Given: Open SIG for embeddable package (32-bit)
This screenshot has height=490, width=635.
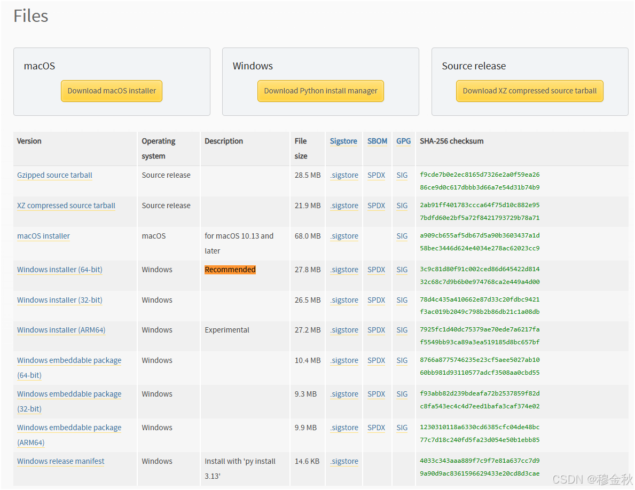Looking at the screenshot, I should point(402,394).
